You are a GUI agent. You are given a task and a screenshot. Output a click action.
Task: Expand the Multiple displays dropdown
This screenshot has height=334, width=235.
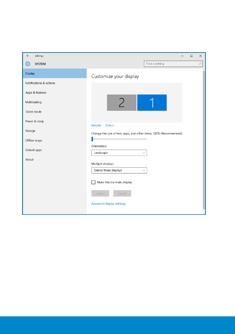point(119,170)
